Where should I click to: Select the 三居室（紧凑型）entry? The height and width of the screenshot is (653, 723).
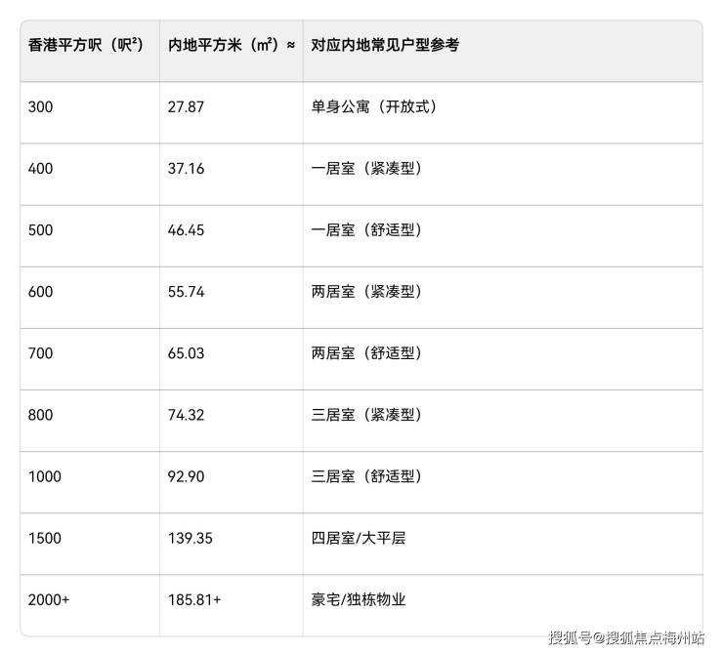(x=366, y=414)
